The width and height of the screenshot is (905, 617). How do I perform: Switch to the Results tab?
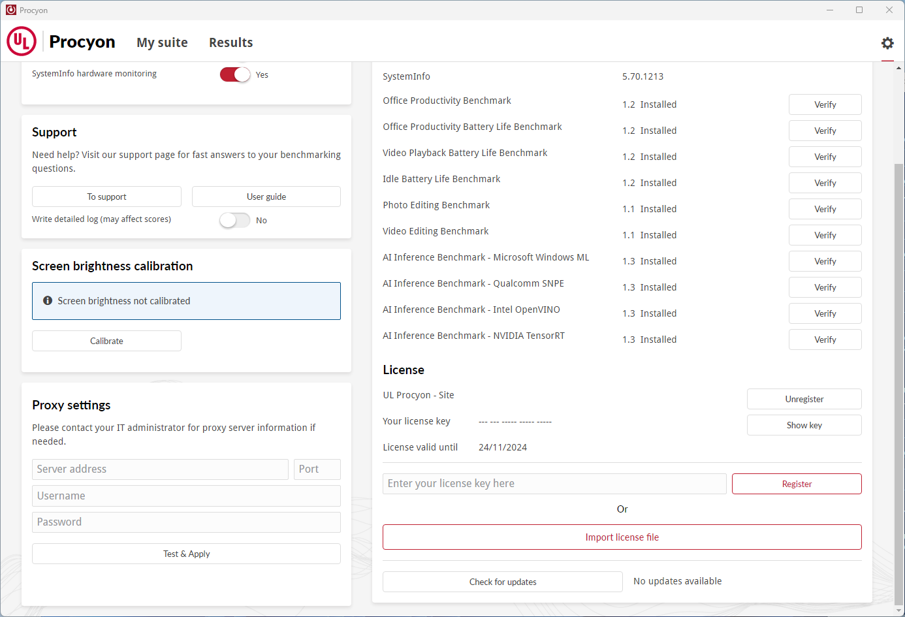point(230,42)
